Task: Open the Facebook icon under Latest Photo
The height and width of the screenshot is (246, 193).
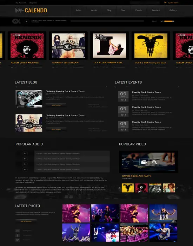Action: [x=18, y=235]
